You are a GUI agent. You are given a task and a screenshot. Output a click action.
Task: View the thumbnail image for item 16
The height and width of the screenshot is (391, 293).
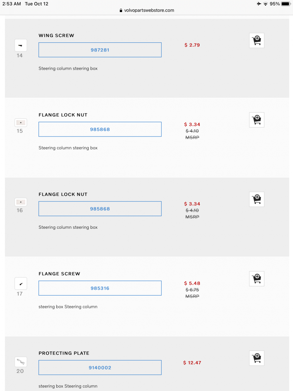pyautogui.click(x=21, y=202)
